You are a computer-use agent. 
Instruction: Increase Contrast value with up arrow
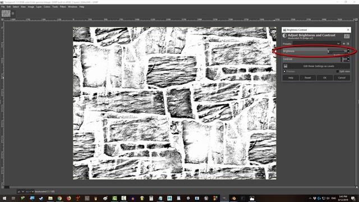348,58
